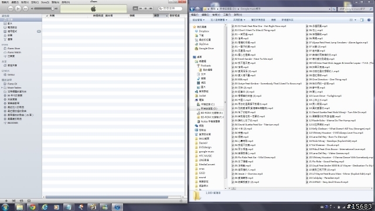This screenshot has height=211, width=375.
Task: Play the current track in iTunes
Action: [x=18, y=8]
